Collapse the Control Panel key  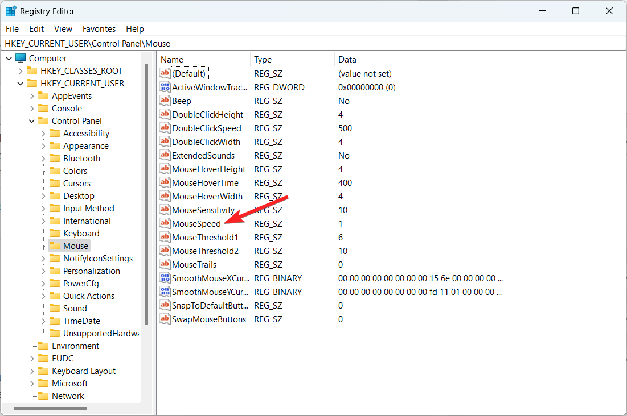pyautogui.click(x=31, y=121)
